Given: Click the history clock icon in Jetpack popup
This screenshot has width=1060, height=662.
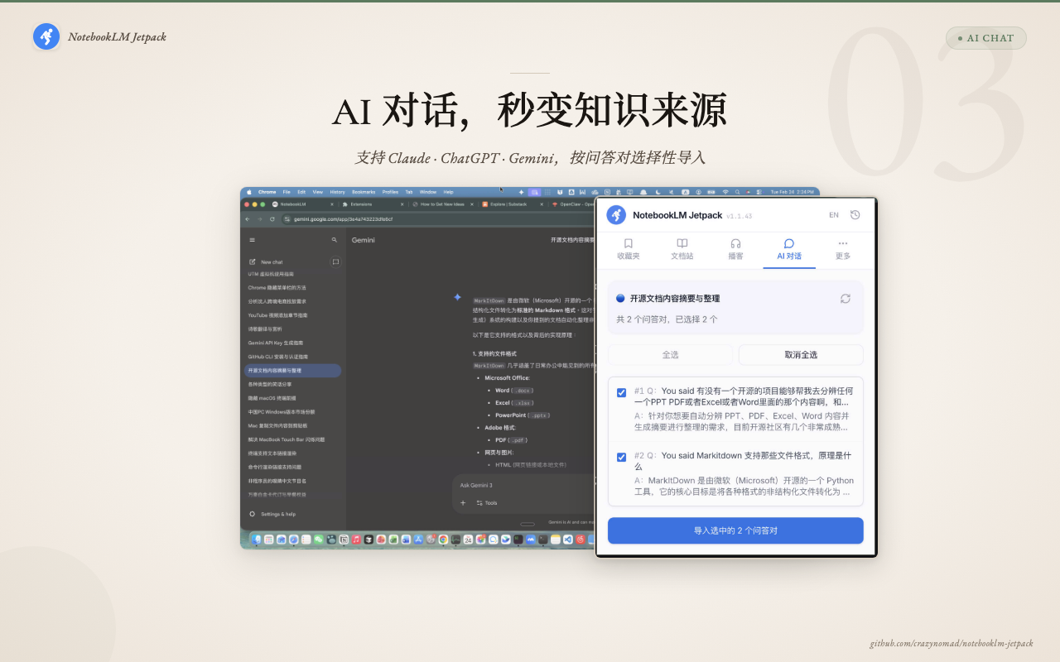Looking at the screenshot, I should (x=855, y=215).
